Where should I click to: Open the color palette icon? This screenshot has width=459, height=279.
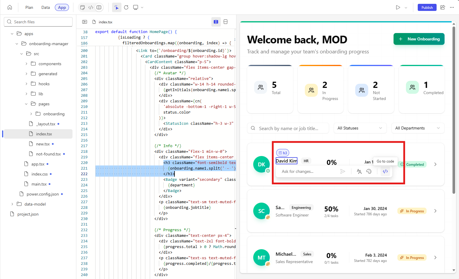tap(369, 171)
